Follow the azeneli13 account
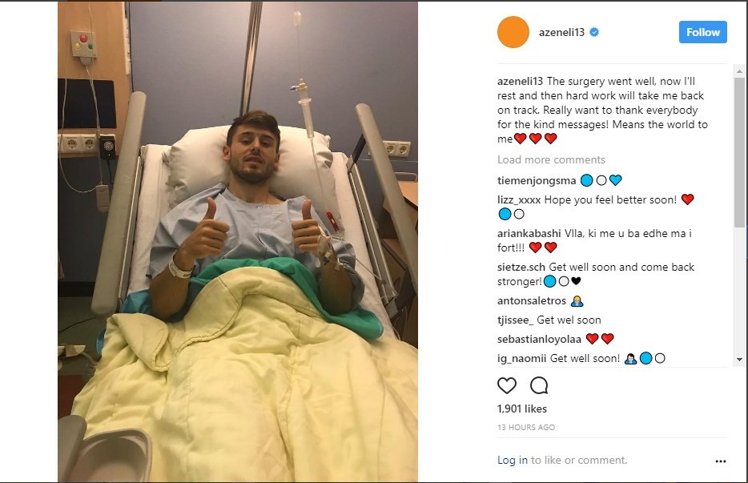Image resolution: width=748 pixels, height=483 pixels. (702, 32)
